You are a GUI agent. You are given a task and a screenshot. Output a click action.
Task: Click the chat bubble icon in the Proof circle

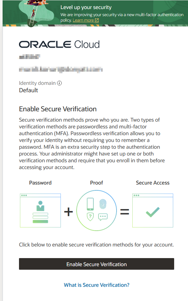point(103,217)
